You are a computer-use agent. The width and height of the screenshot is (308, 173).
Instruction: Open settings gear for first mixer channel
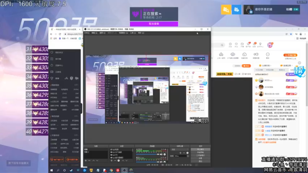[165, 155]
